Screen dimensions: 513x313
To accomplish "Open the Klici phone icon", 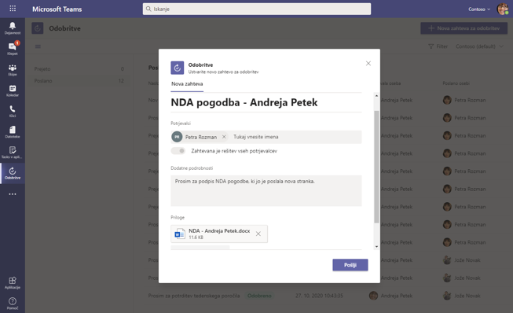I will tap(13, 111).
